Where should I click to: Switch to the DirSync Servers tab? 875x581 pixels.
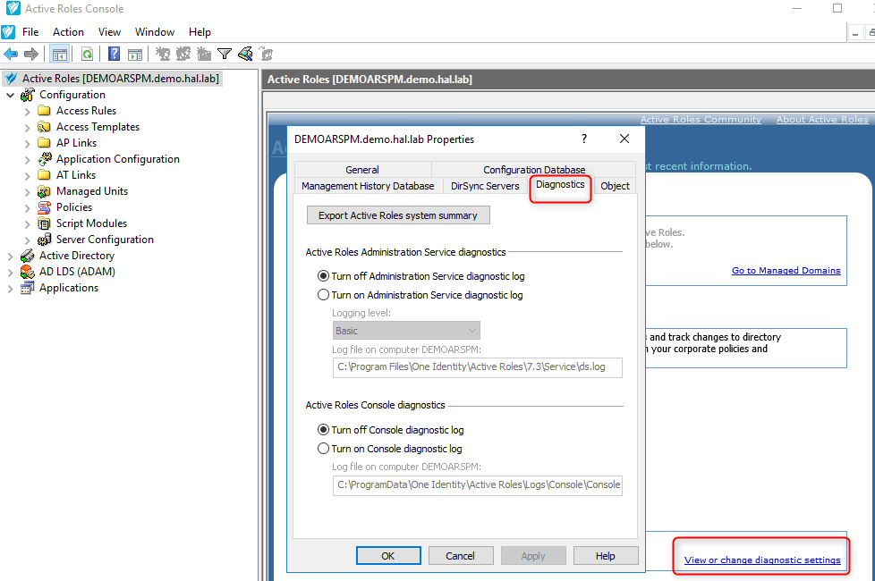click(485, 186)
